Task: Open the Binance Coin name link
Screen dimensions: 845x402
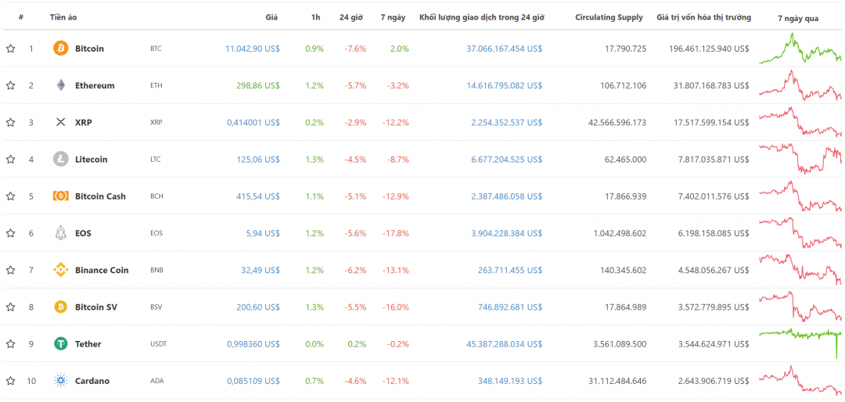Action: (x=102, y=270)
